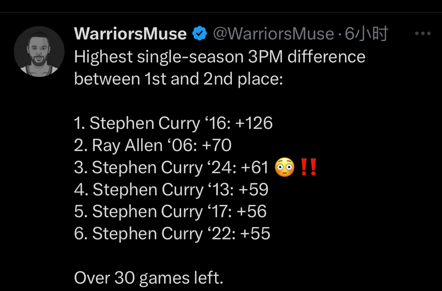Click the Stephen Curry '17: +56 entry
Screen dimensions: 442x291
171,212
